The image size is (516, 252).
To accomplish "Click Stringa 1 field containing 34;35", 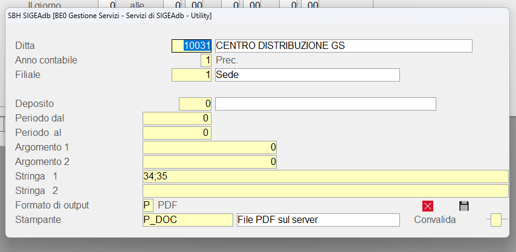I will point(325,176).
